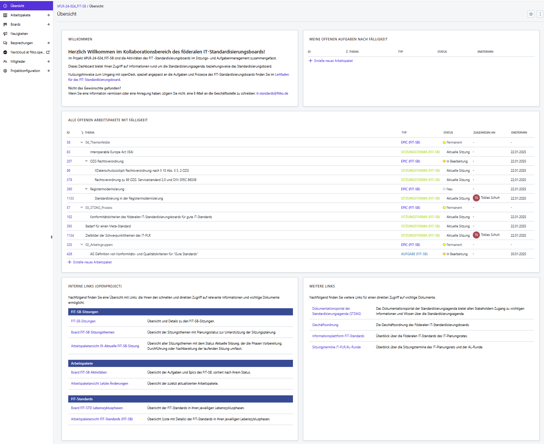The height and width of the screenshot is (444, 544).
Task: Open the Board FIT-SB Sitzungsthemen link
Action: pyautogui.click(x=93, y=332)
